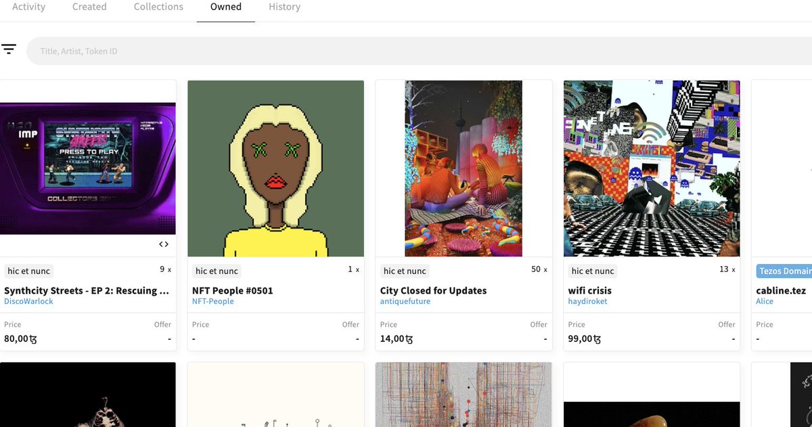812x427 pixels.
Task: Click the 80,00 tez price
Action: [20, 338]
